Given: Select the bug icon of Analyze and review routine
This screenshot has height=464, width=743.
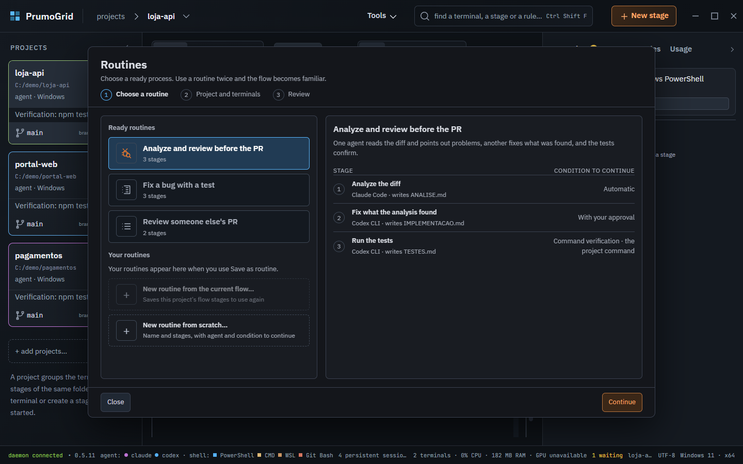Looking at the screenshot, I should coord(126,153).
